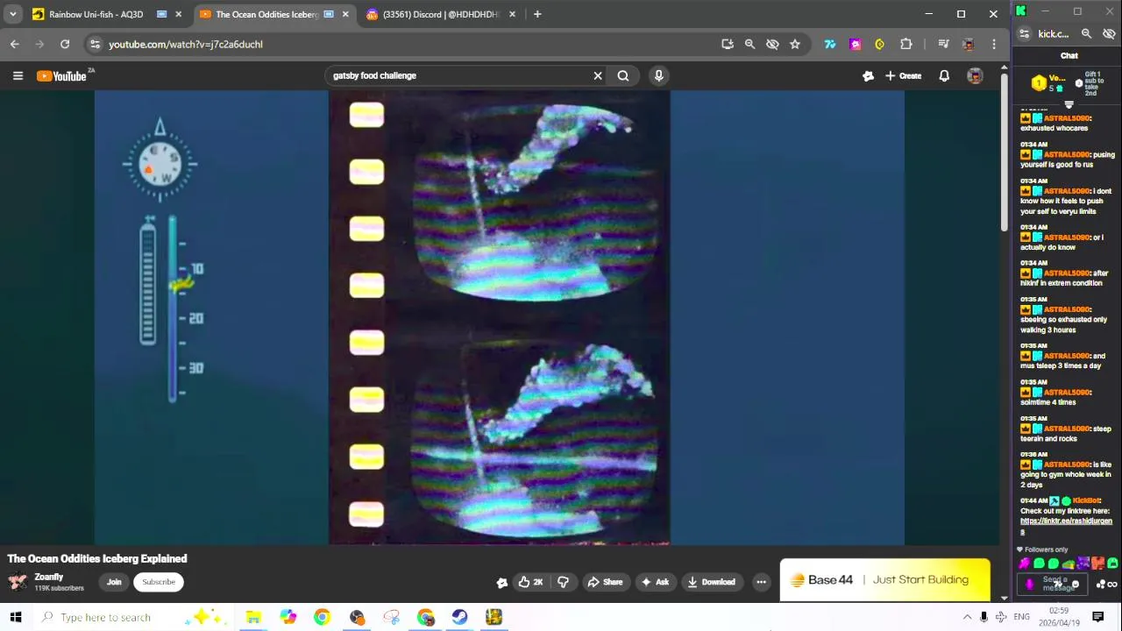Open linktr.ee link in Kick chat
This screenshot has width=1122, height=631.
coord(1066,526)
